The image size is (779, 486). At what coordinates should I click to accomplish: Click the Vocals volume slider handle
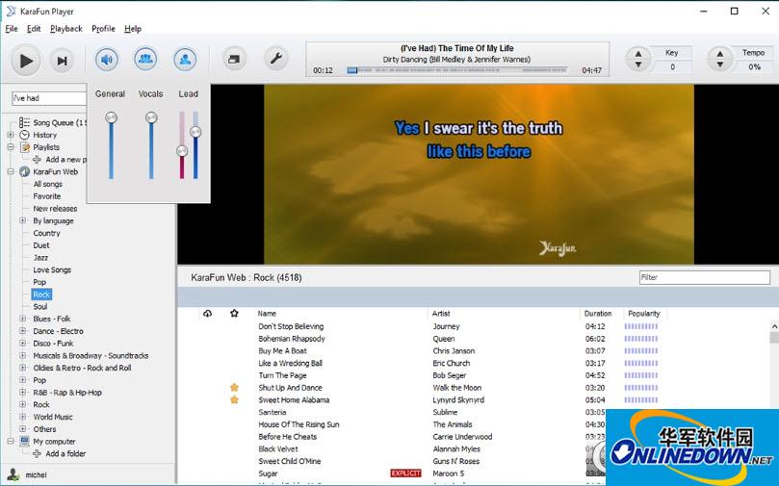coord(151,117)
